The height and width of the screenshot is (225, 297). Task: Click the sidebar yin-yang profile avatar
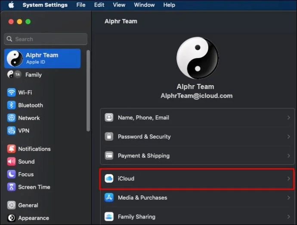[15, 59]
